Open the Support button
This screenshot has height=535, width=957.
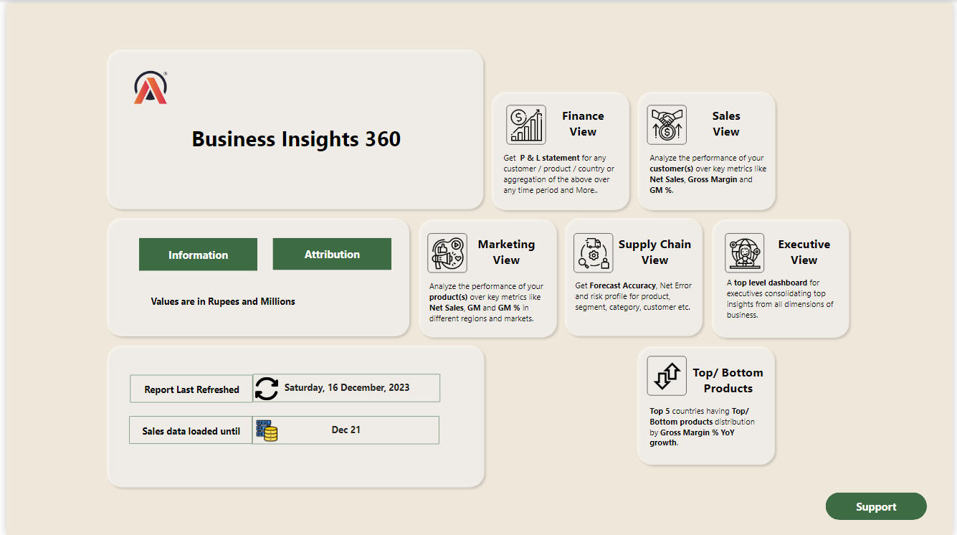(x=875, y=506)
